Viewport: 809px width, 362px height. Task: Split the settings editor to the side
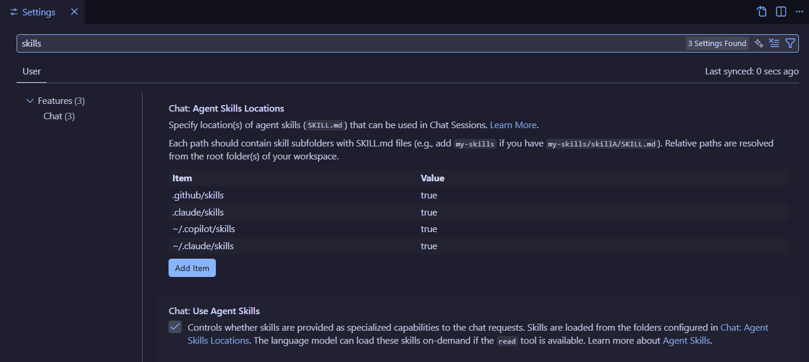click(x=781, y=11)
